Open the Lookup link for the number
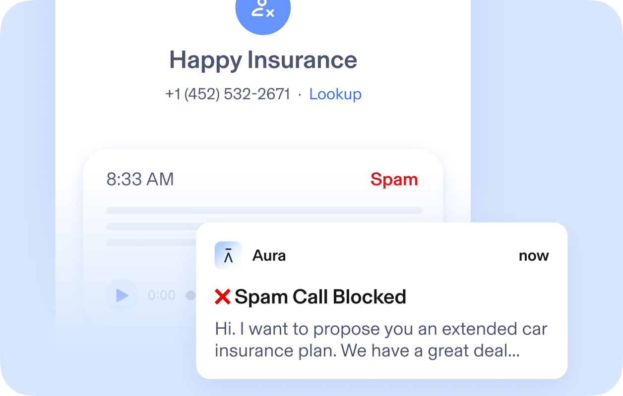623x396 pixels. coord(335,94)
